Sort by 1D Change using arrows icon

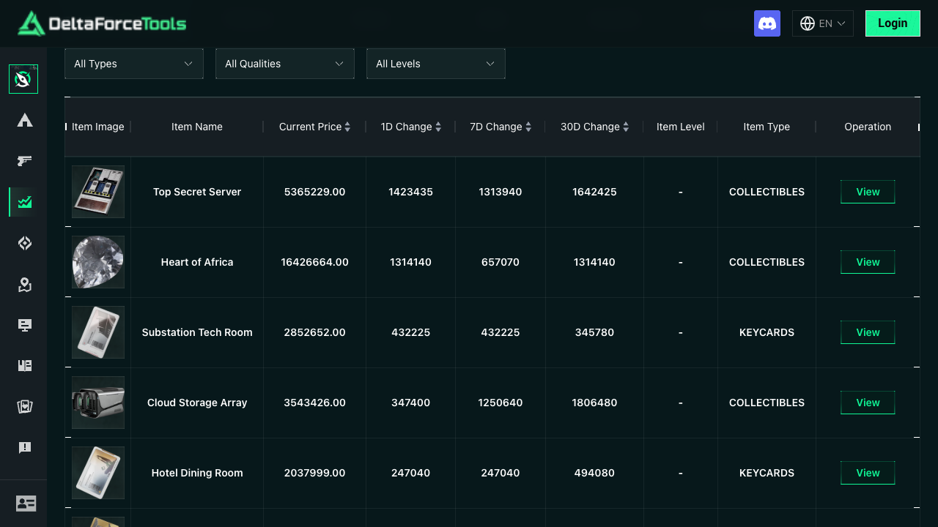click(438, 127)
